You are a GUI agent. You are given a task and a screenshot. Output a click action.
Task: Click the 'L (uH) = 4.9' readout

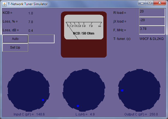click(85, 114)
